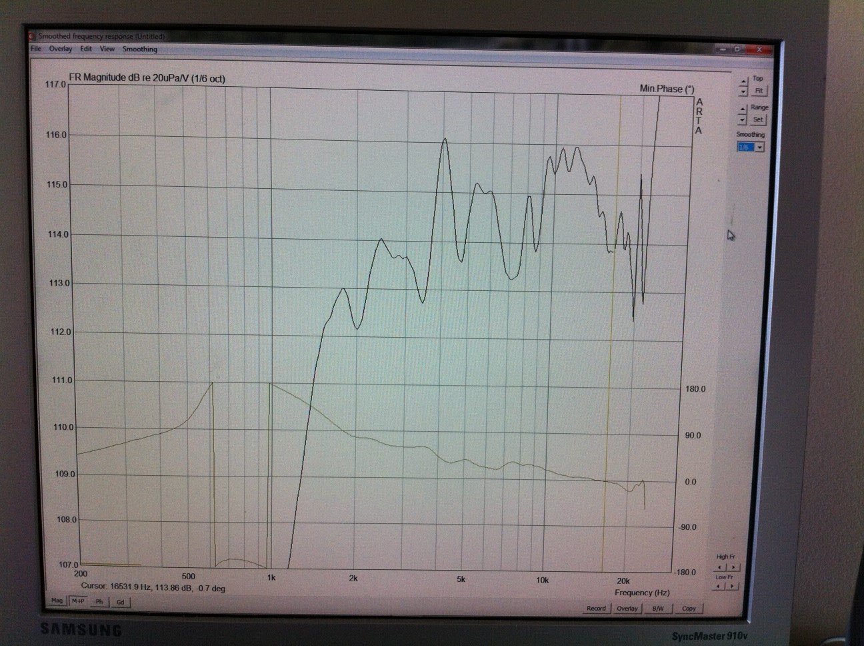
Task: Open the File menu
Action: [36, 49]
